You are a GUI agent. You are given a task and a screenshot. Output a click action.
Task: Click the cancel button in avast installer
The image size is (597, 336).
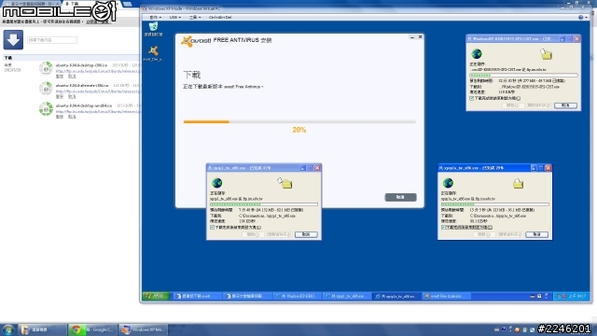click(x=400, y=197)
